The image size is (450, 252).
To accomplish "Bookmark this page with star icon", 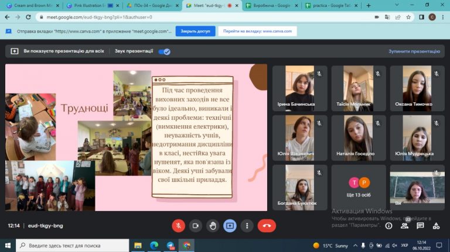I will pyautogui.click(x=408, y=17).
